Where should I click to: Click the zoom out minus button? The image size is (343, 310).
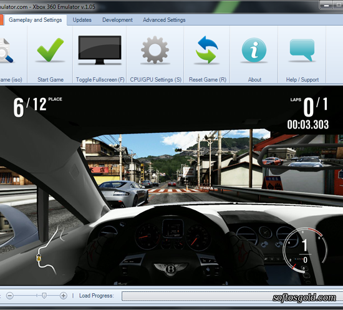pos(9,296)
